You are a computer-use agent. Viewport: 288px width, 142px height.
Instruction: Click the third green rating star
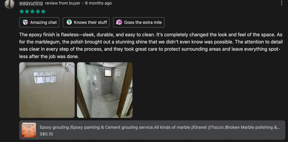coord(33,12)
